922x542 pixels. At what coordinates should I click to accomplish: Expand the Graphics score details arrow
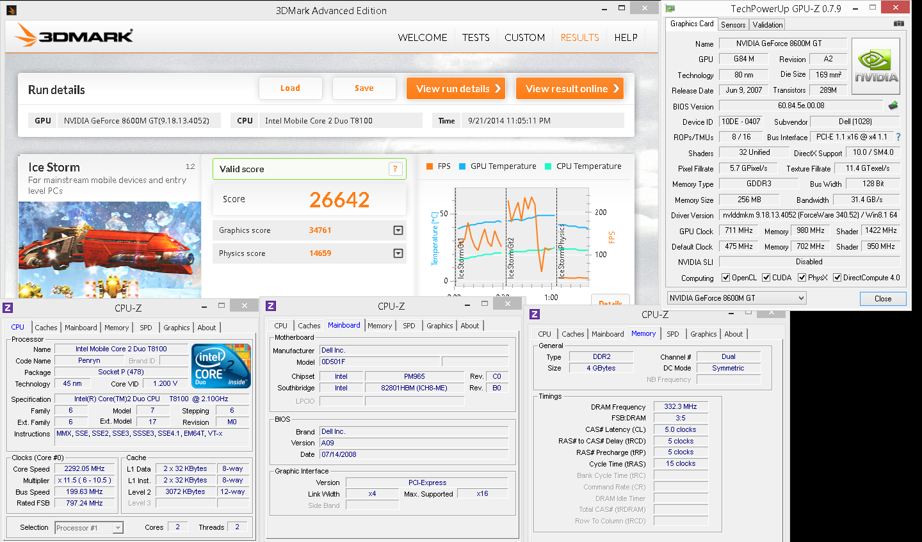(x=398, y=230)
